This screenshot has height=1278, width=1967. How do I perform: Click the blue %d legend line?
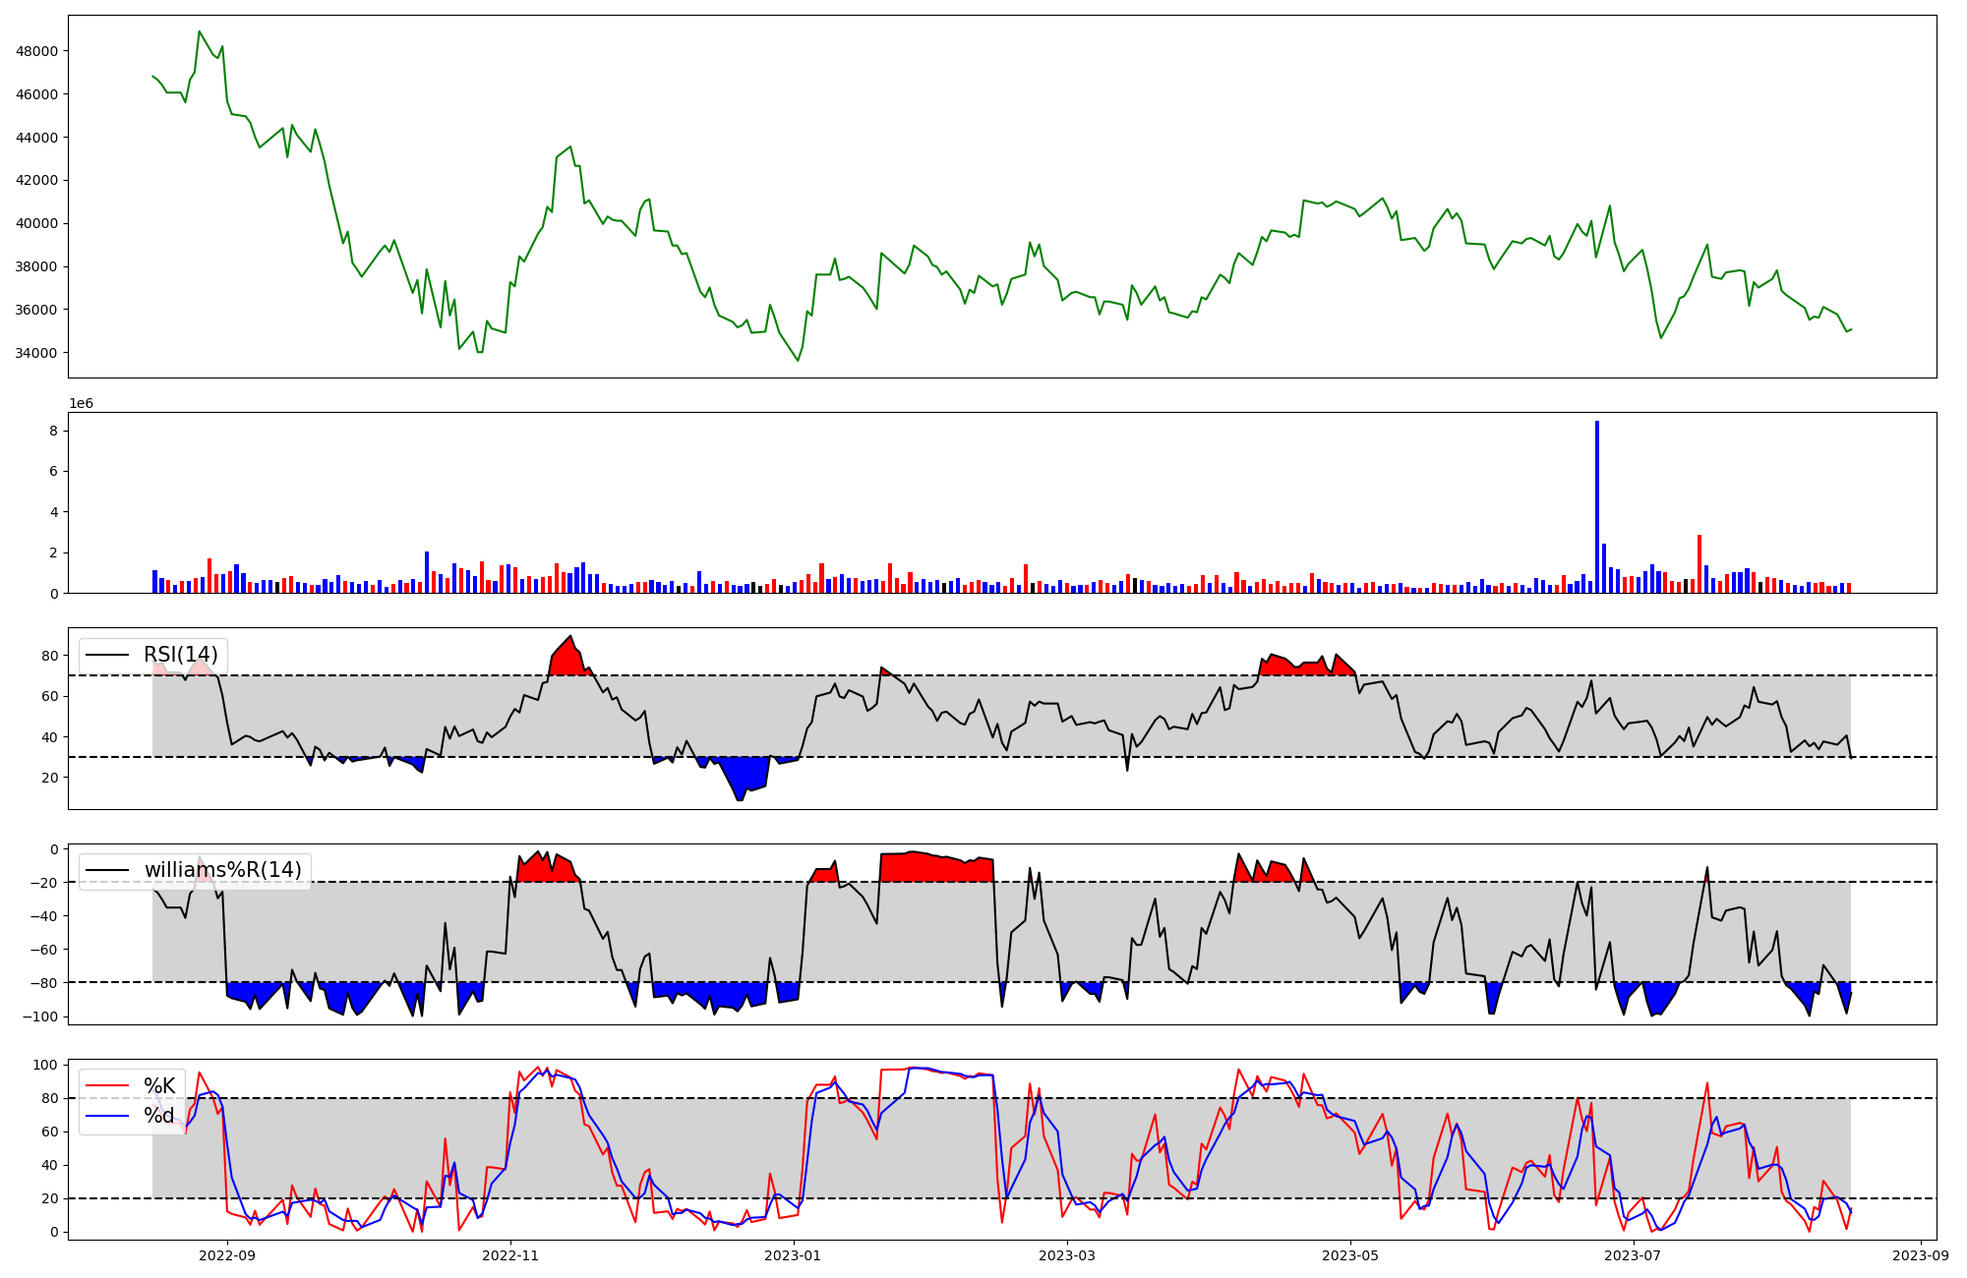107,1116
